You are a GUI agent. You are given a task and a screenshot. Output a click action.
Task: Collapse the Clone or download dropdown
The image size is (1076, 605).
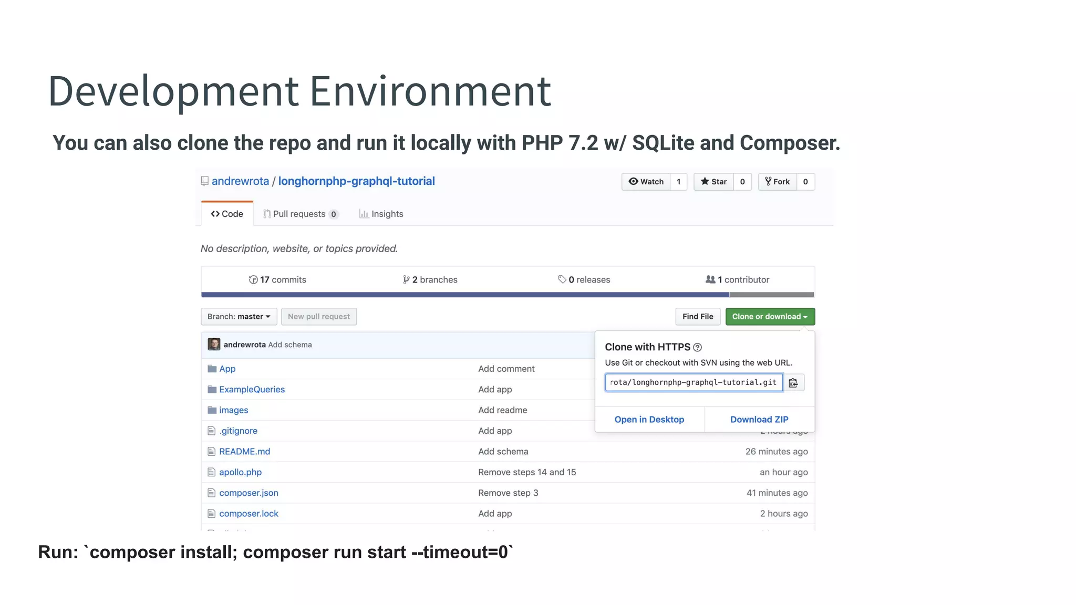click(770, 317)
